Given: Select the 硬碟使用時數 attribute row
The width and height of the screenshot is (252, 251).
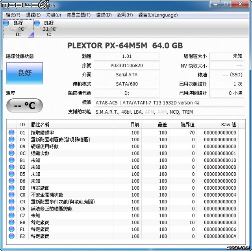Looking at the screenshot, I should (123, 146).
